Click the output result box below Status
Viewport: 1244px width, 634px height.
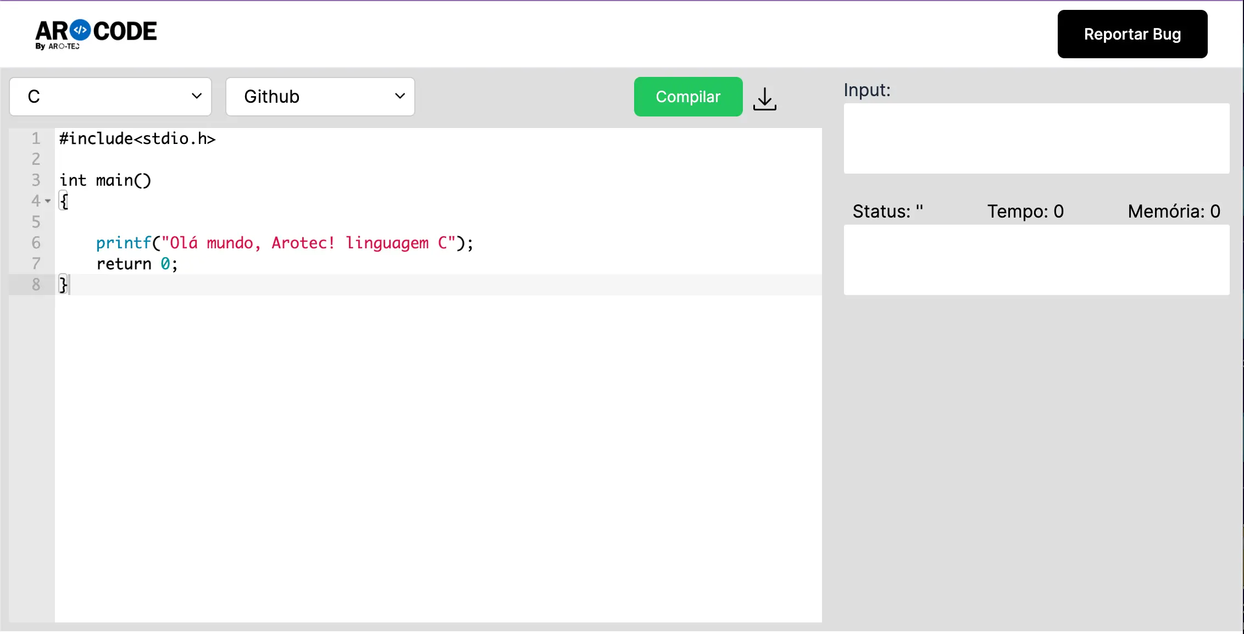[1036, 260]
